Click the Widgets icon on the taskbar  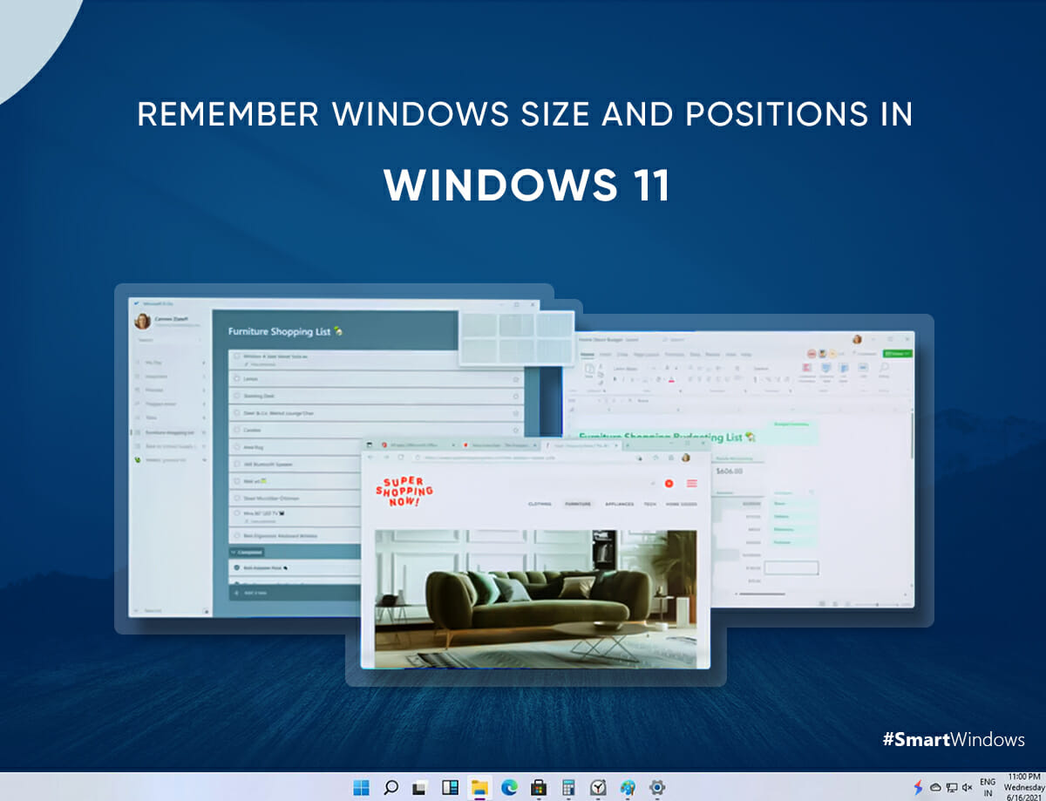coord(449,786)
